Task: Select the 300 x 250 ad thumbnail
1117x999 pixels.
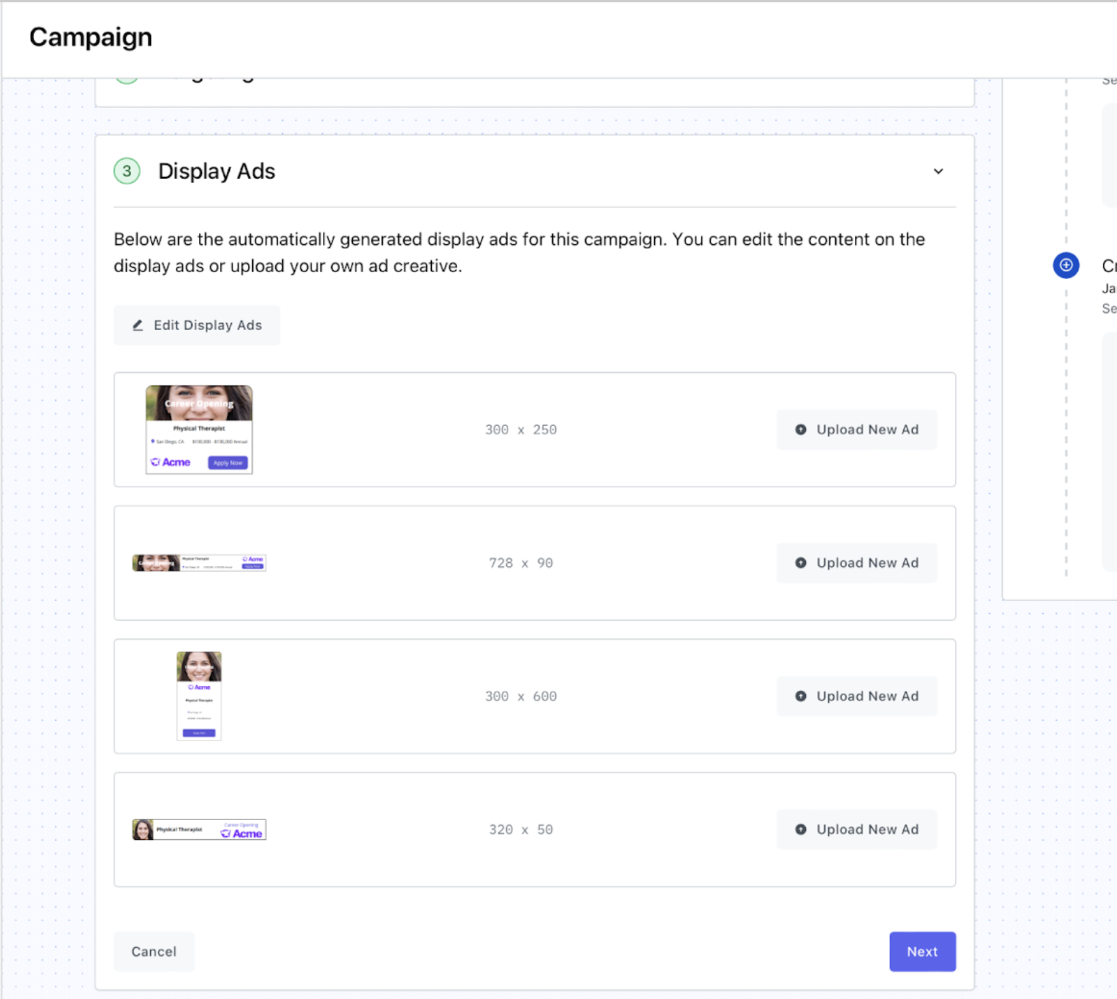Action: click(199, 429)
